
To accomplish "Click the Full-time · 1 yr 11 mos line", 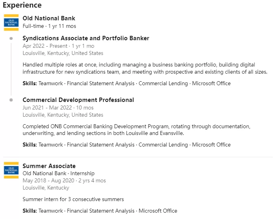I will (49, 26).
